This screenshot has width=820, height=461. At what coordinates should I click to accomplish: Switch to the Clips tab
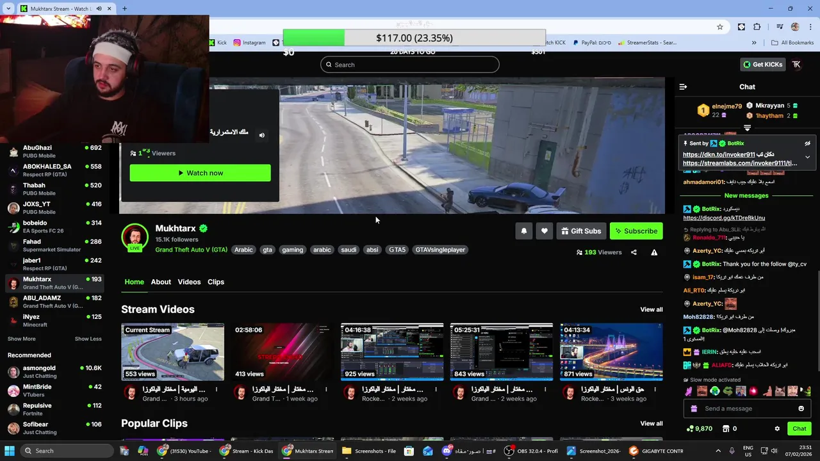[216, 282]
